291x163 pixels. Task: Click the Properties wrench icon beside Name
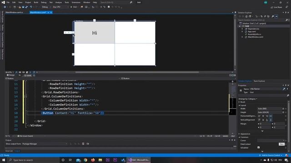coord(284,89)
